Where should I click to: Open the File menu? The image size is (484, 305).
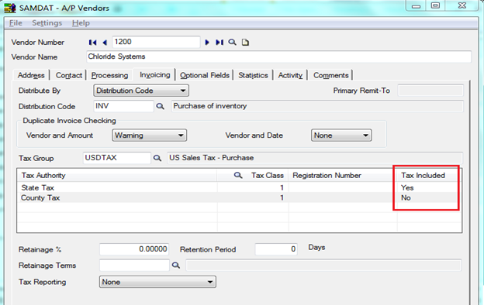point(16,23)
